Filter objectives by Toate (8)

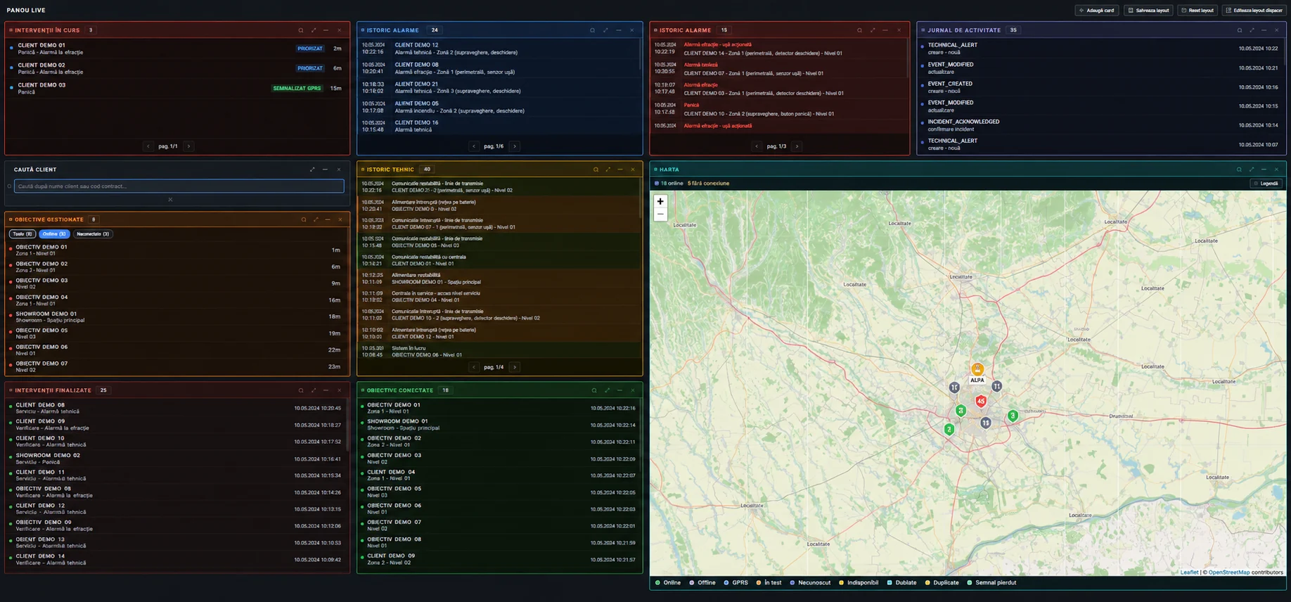click(23, 234)
